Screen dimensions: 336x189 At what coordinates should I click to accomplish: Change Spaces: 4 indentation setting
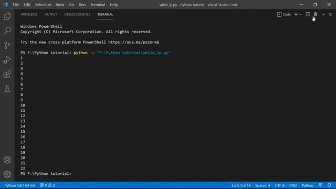tap(262, 185)
